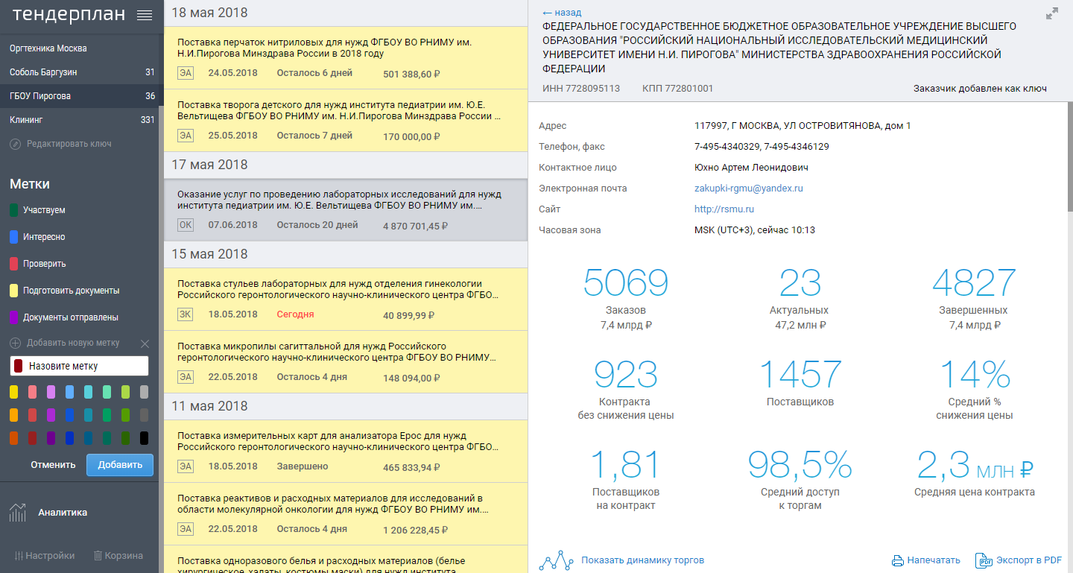Click the Напечатать link
The image size is (1073, 573).
pos(934,560)
